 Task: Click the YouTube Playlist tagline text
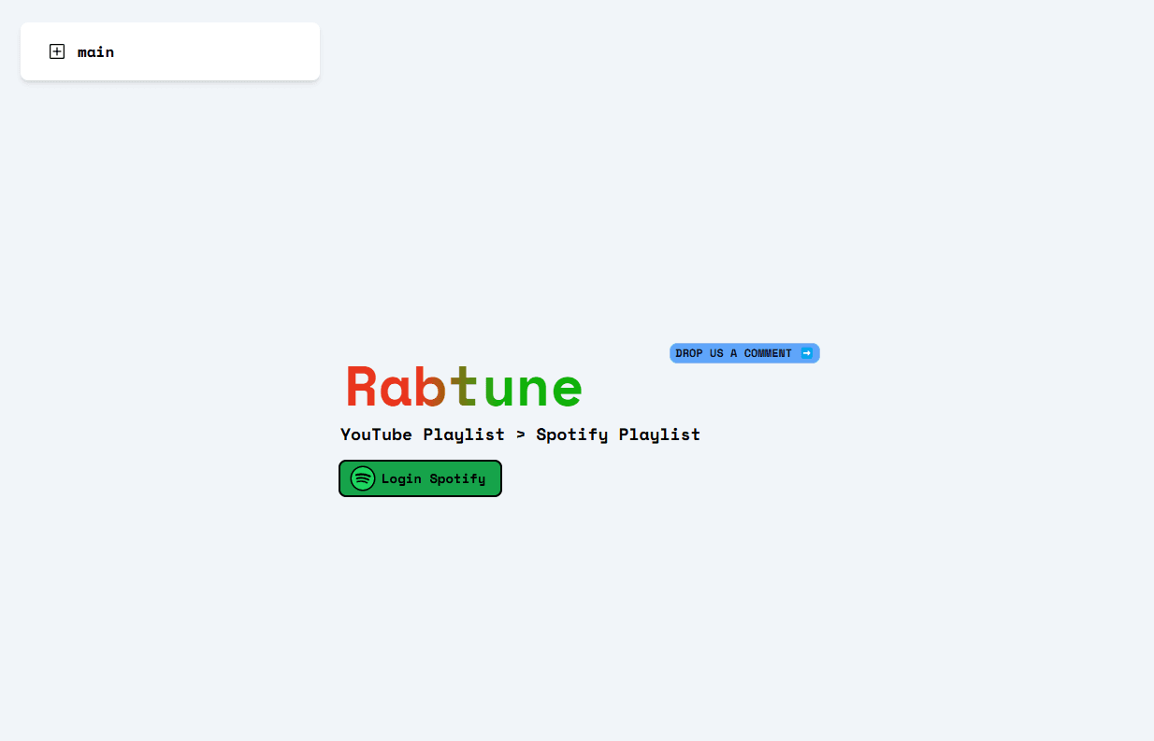tap(422, 435)
